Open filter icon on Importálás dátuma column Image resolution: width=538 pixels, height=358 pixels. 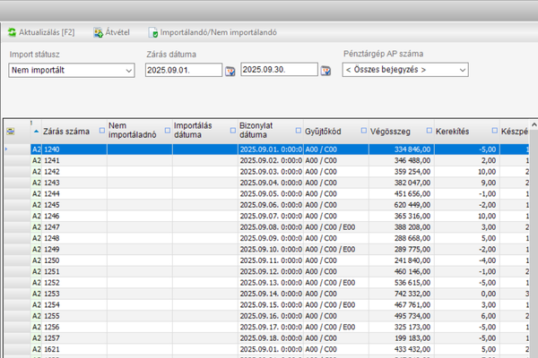point(168,131)
